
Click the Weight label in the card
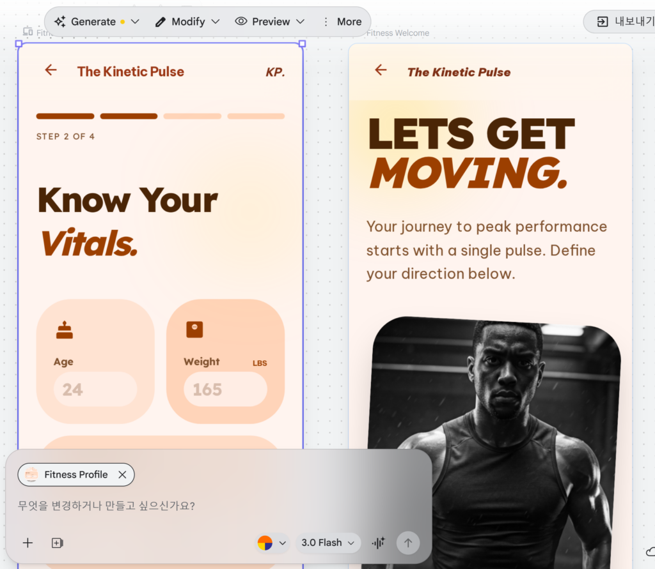pos(201,361)
